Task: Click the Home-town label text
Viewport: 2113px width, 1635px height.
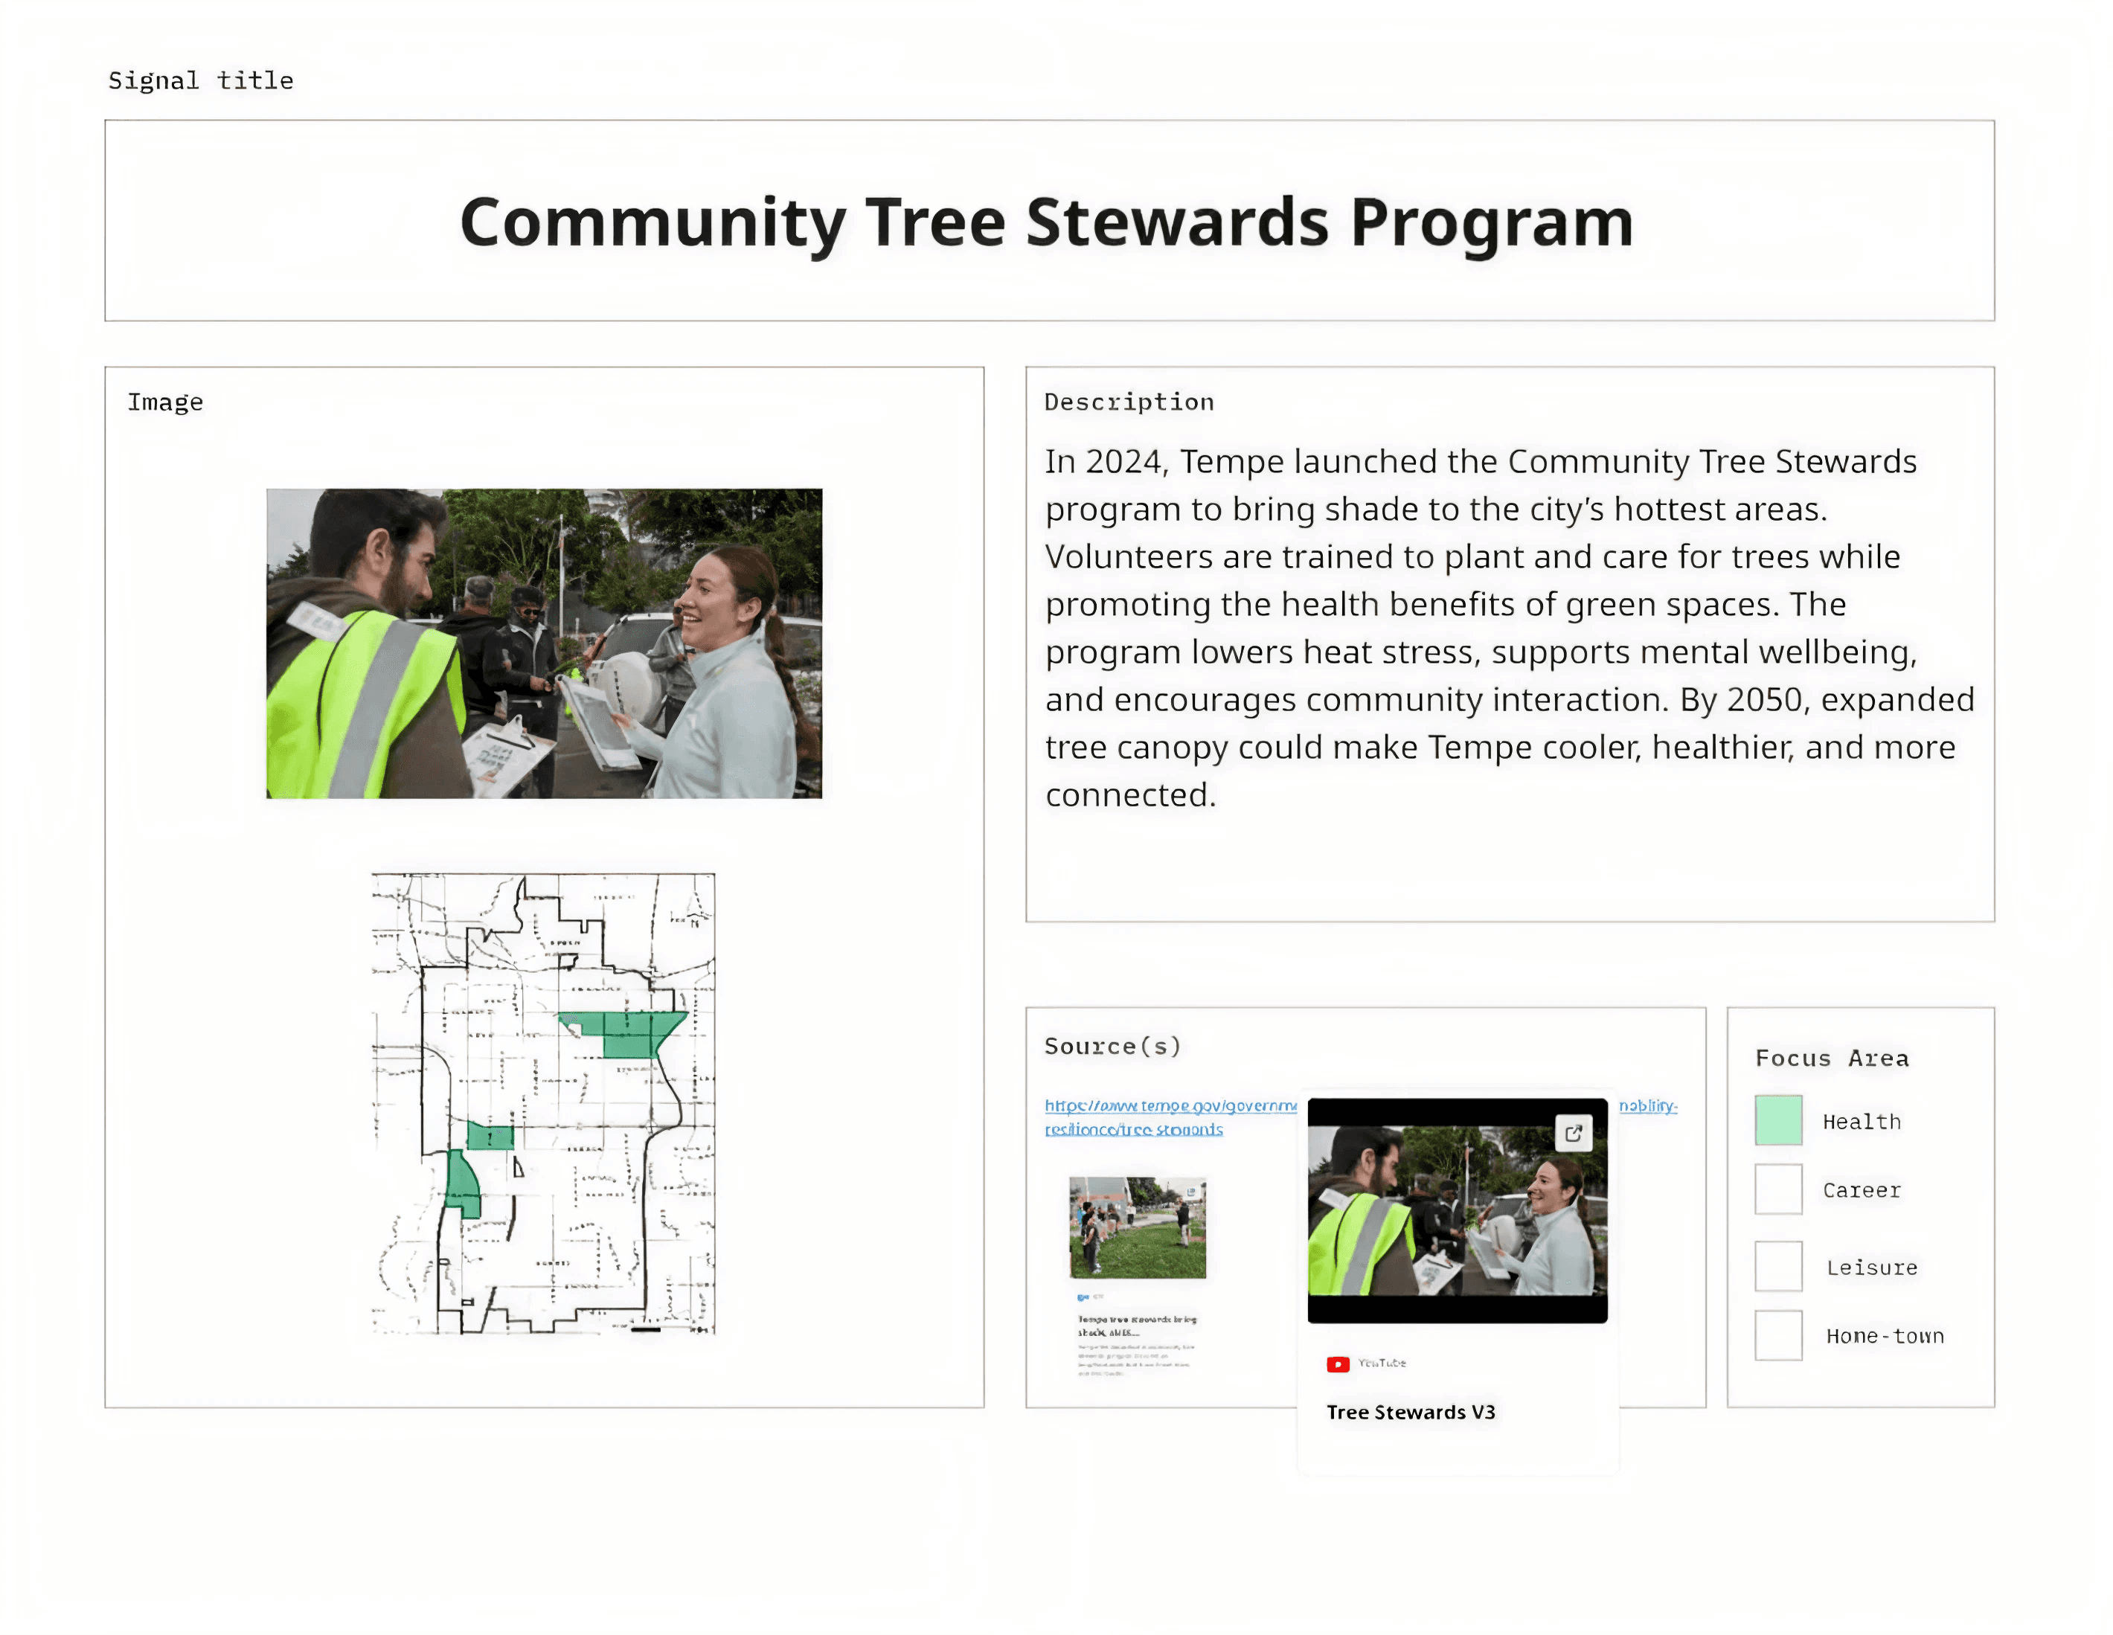Action: point(1884,1336)
